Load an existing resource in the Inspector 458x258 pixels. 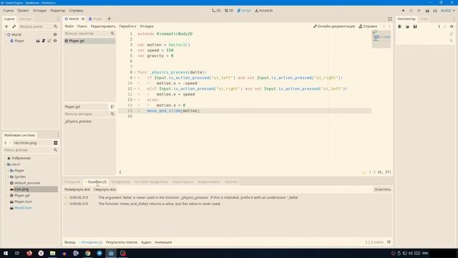[407, 27]
